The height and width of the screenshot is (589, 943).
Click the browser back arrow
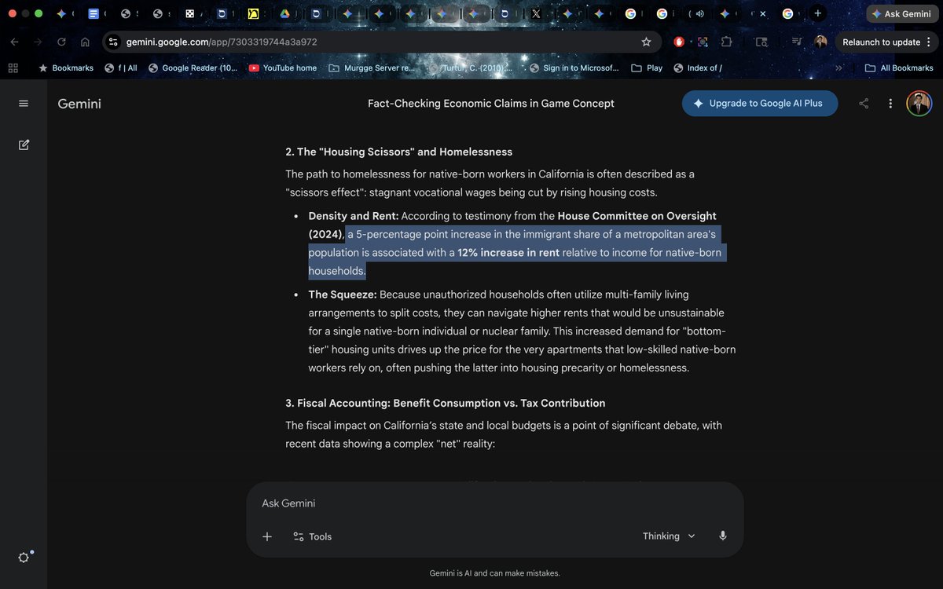point(14,42)
